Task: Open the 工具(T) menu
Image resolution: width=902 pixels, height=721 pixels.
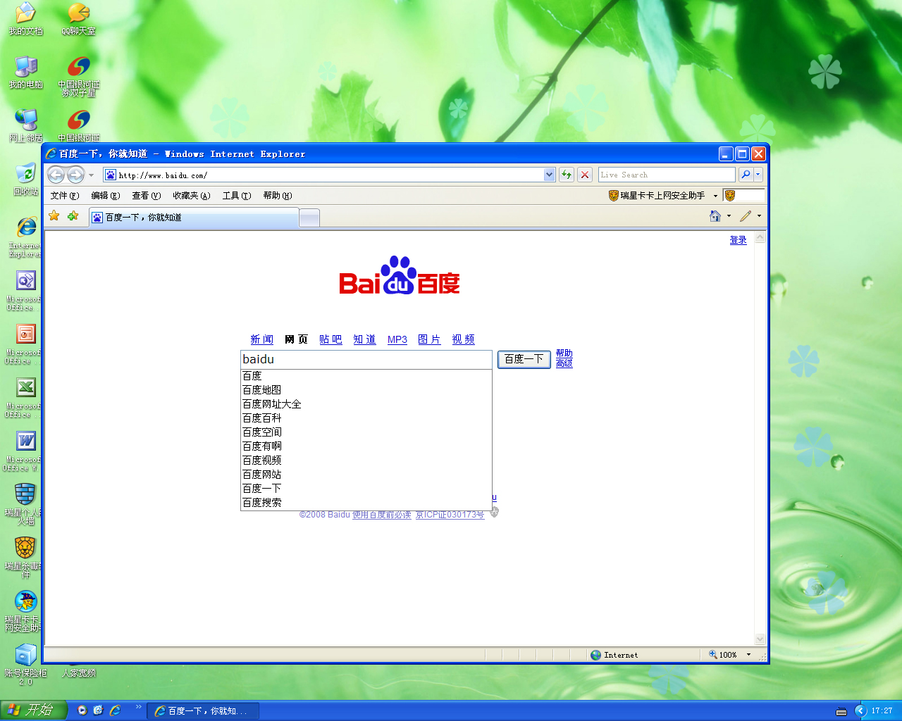Action: point(237,196)
